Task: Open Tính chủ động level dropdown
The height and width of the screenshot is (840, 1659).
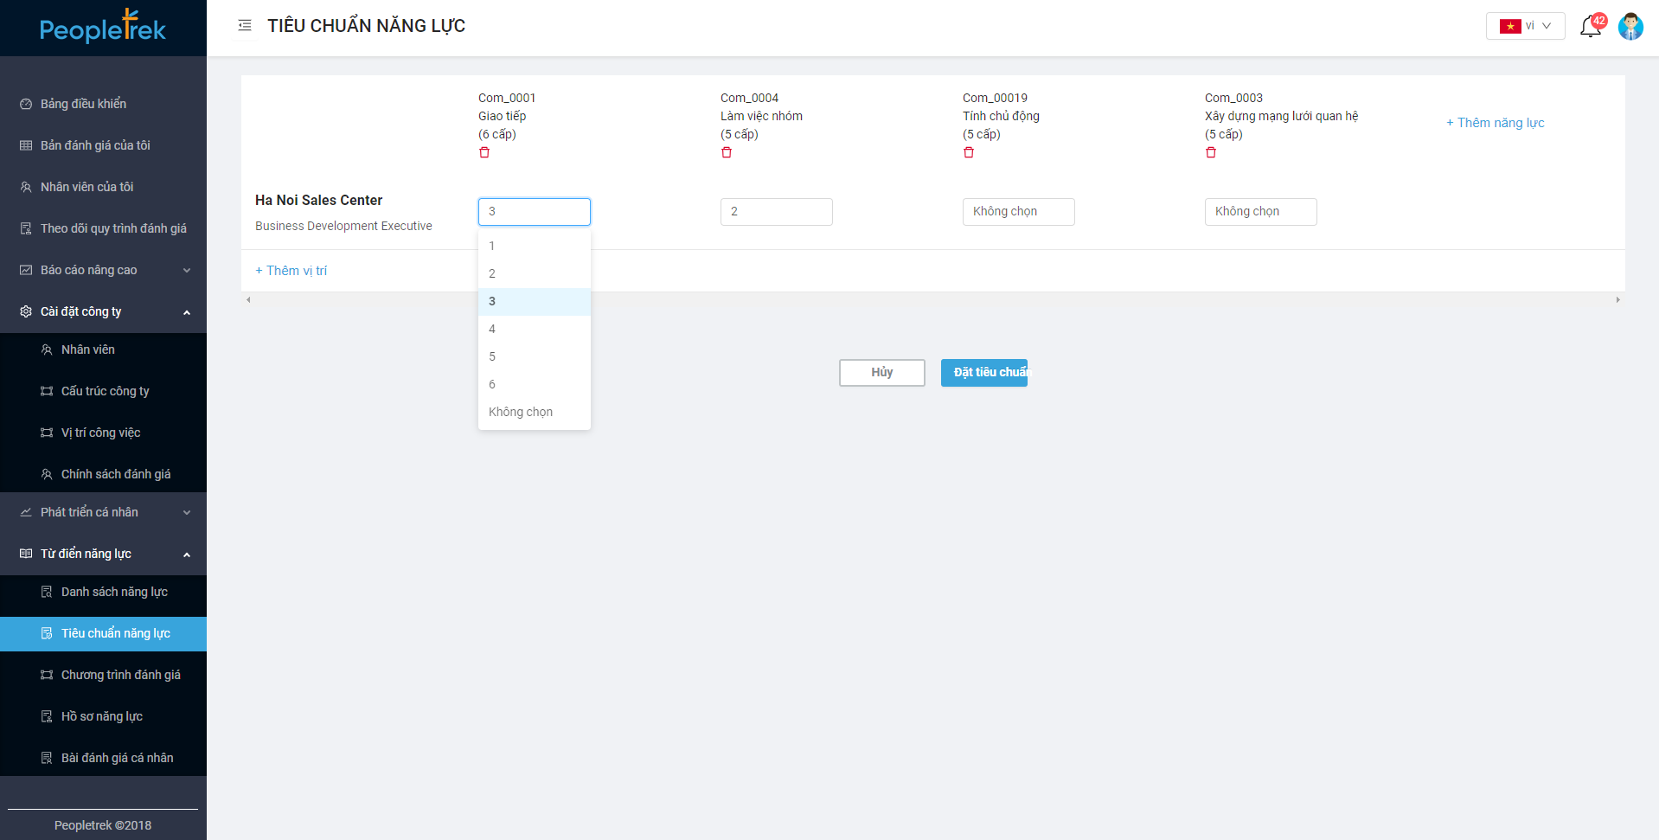Action: point(1018,212)
